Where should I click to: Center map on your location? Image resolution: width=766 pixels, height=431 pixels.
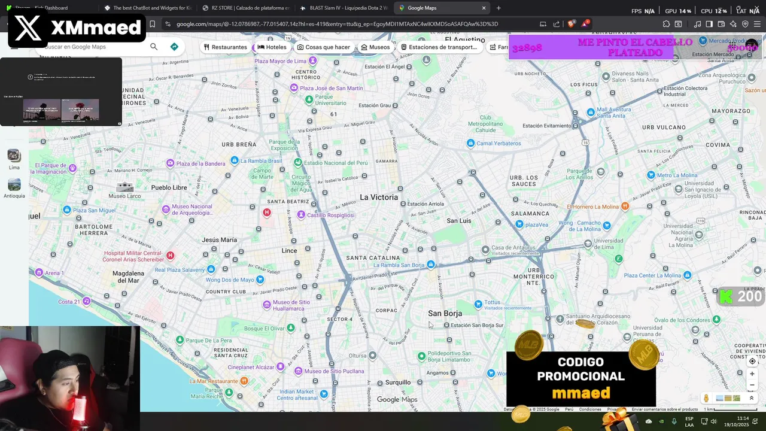click(x=752, y=361)
